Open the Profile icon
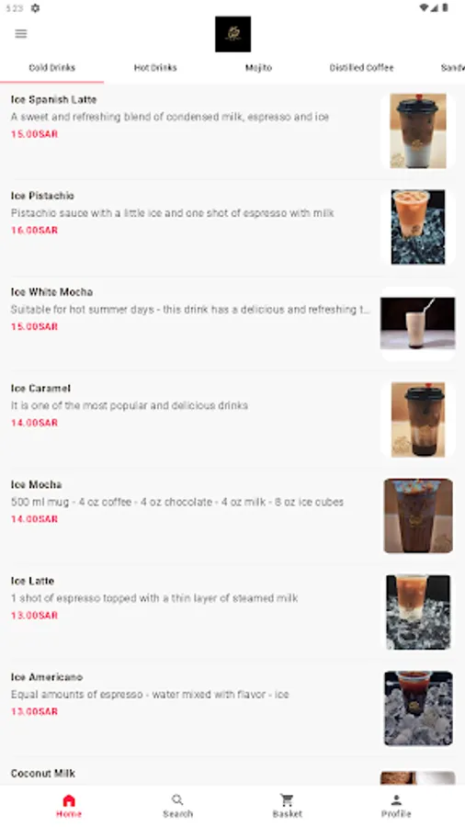The height and width of the screenshot is (827, 465). 396,800
